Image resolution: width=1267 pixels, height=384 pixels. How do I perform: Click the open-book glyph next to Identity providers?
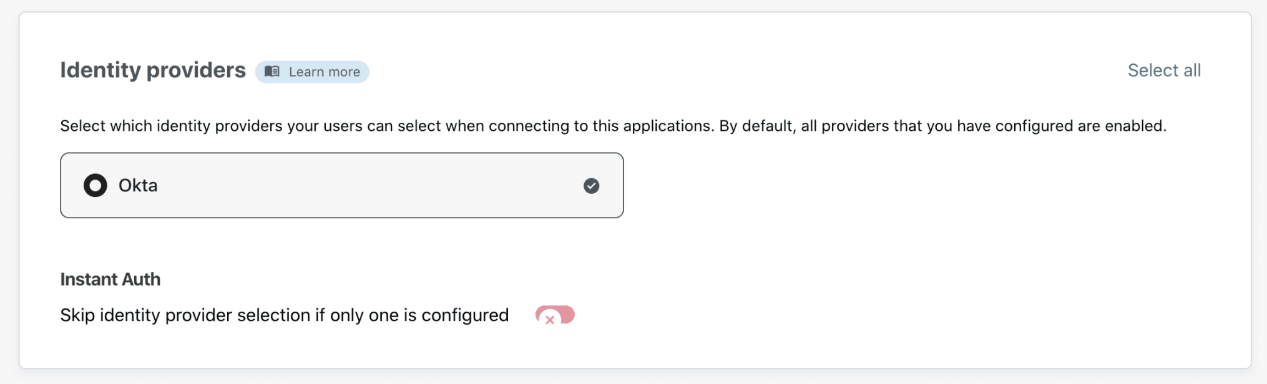[271, 71]
